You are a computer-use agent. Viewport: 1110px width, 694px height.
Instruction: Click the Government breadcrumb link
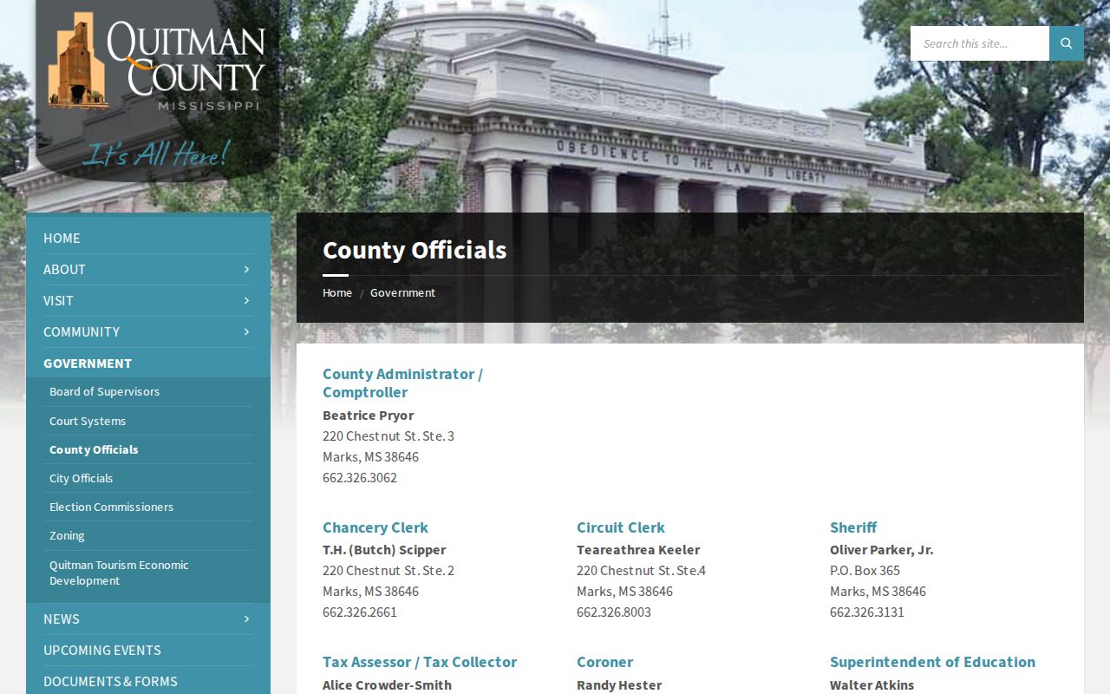[x=402, y=293]
